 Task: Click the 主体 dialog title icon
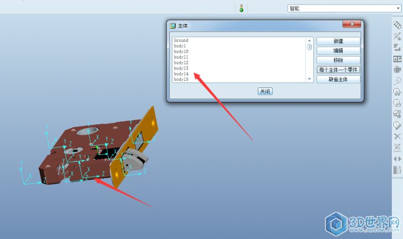[x=173, y=26]
